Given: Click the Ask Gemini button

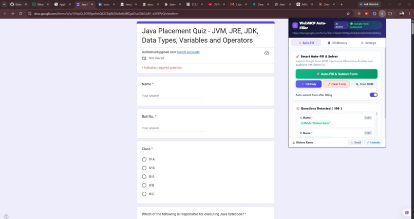Looking at the screenshot, I should (x=369, y=5).
